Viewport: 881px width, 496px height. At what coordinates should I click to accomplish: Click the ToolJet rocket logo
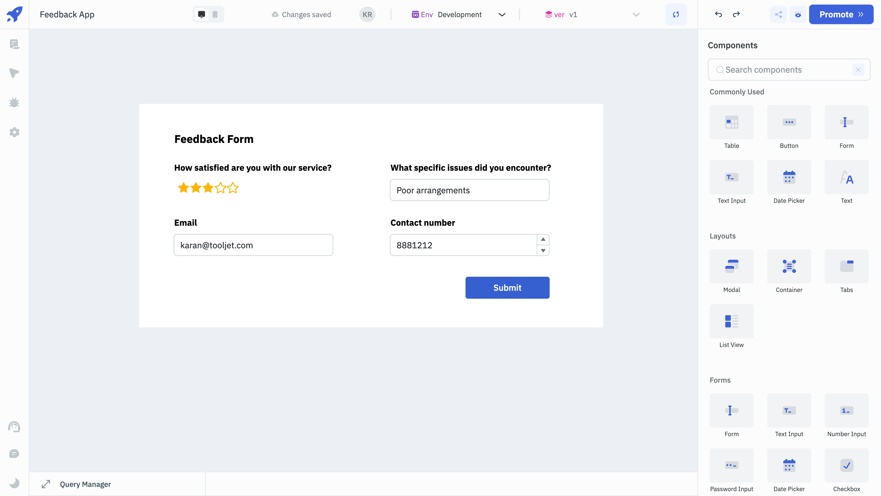[x=14, y=14]
